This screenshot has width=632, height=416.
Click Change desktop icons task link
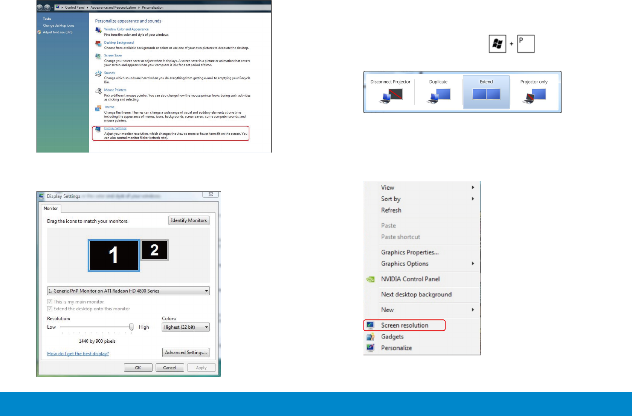tap(59, 26)
